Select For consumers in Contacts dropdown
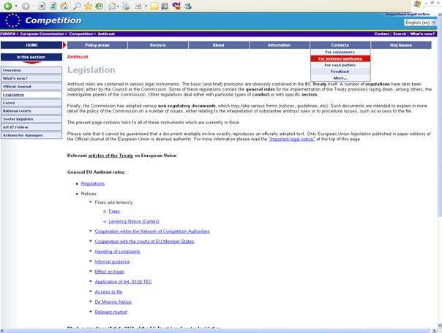The width and height of the screenshot is (442, 333). (x=340, y=52)
